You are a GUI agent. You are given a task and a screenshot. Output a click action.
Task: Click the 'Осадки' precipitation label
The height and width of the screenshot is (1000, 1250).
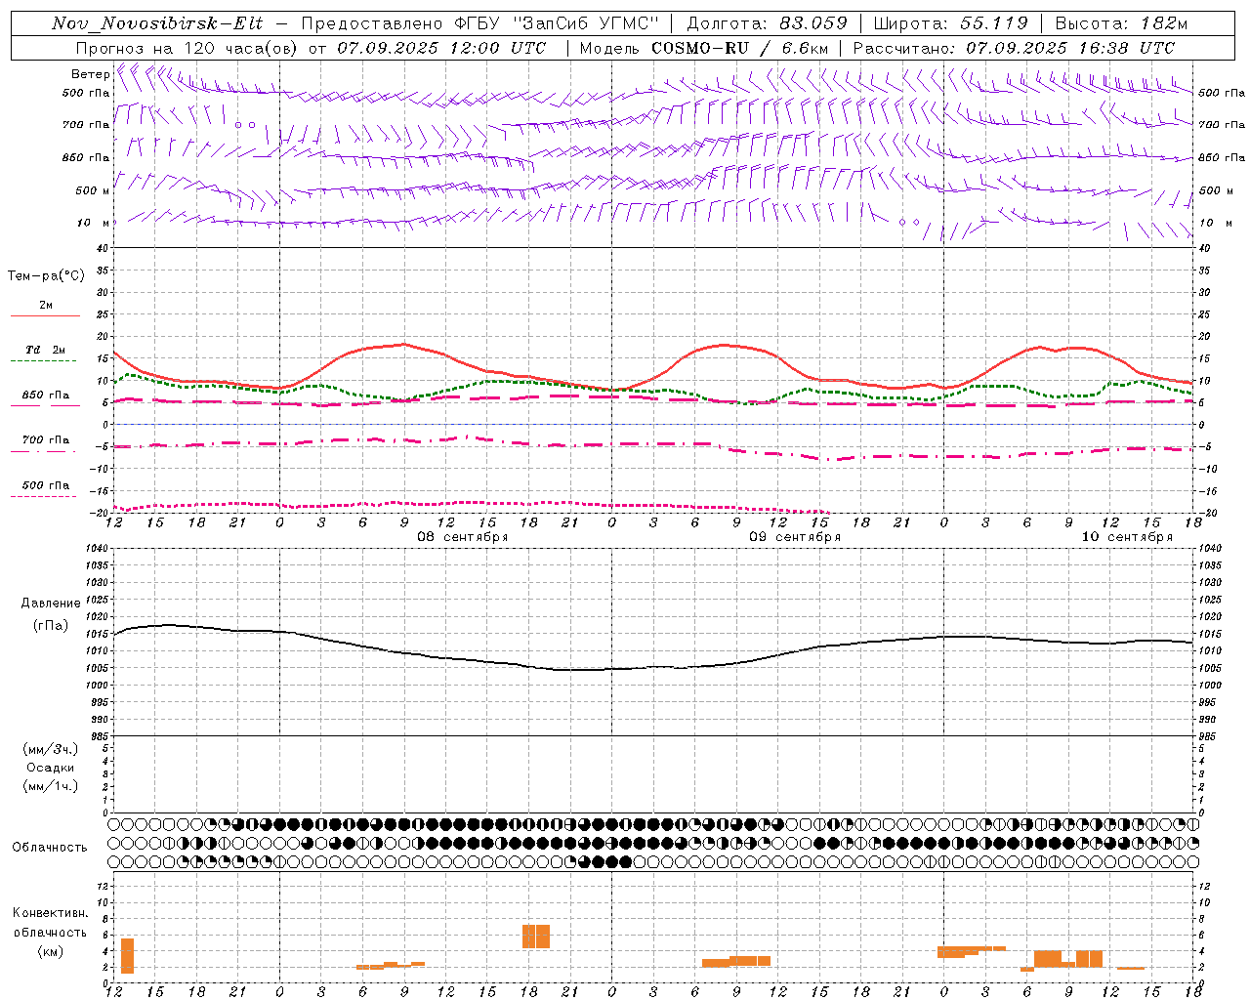(x=51, y=768)
